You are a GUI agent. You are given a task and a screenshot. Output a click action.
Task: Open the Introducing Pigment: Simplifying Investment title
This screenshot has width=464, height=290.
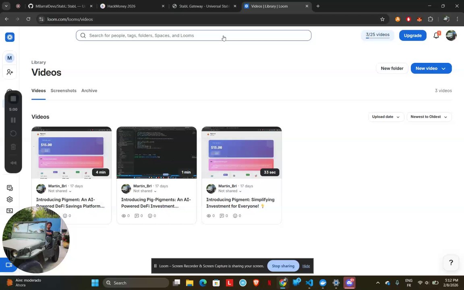pos(240,203)
